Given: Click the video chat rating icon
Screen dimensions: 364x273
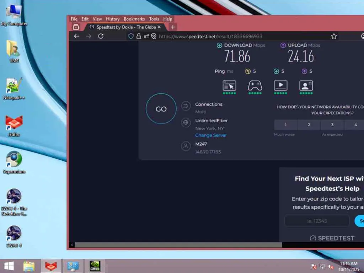Looking at the screenshot, I should pos(306,86).
